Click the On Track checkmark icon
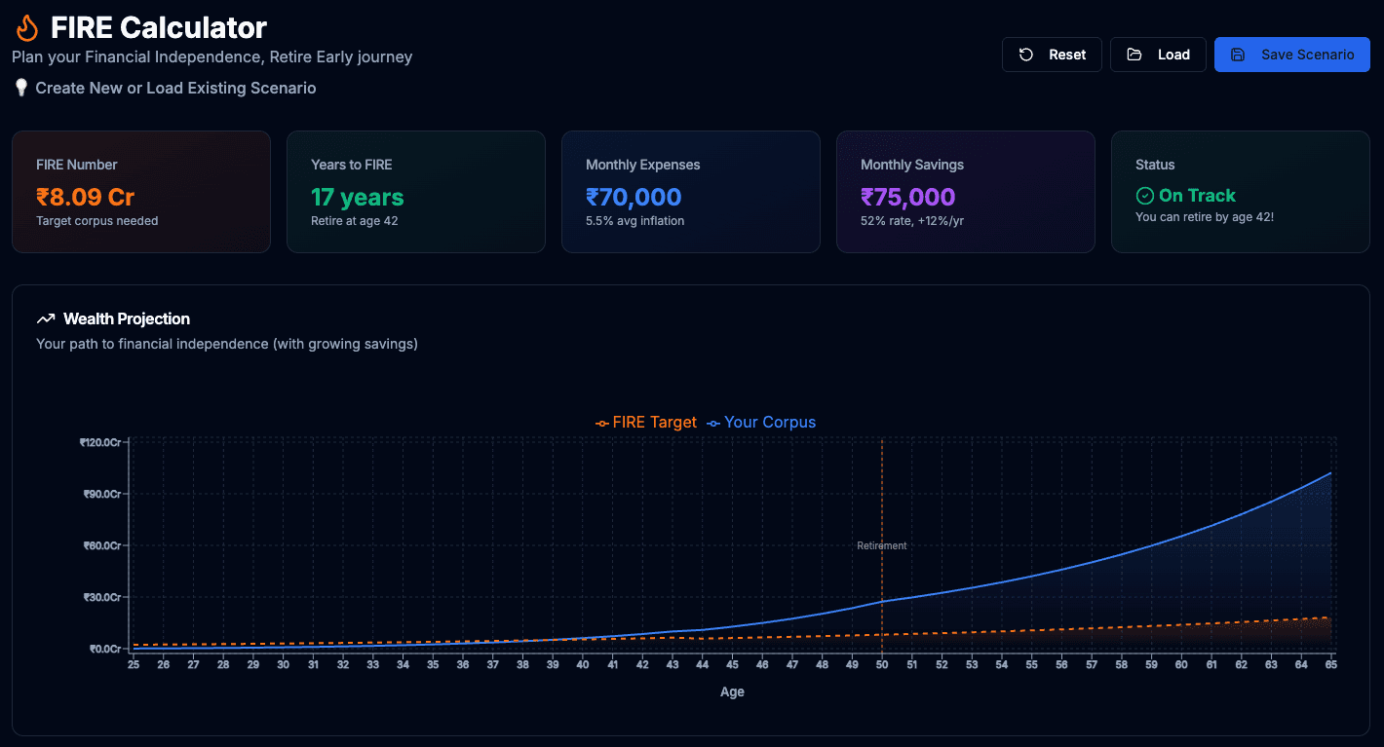Viewport: 1384px width, 747px height. tap(1145, 196)
